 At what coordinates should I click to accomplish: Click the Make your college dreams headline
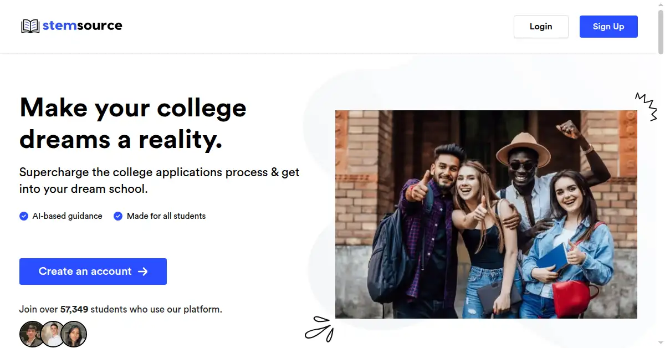pyautogui.click(x=133, y=124)
